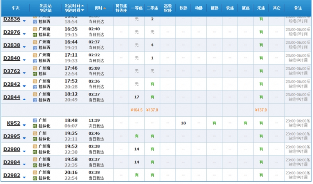Collapse the price row arrow beside D2844
This screenshot has height=184, width=313.
(x=24, y=99)
